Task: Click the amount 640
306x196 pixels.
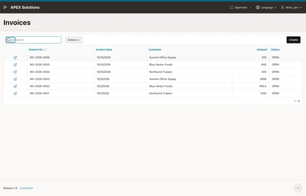Action: pyautogui.click(x=264, y=65)
